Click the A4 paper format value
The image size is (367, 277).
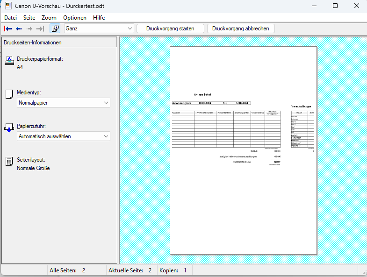click(x=20, y=67)
